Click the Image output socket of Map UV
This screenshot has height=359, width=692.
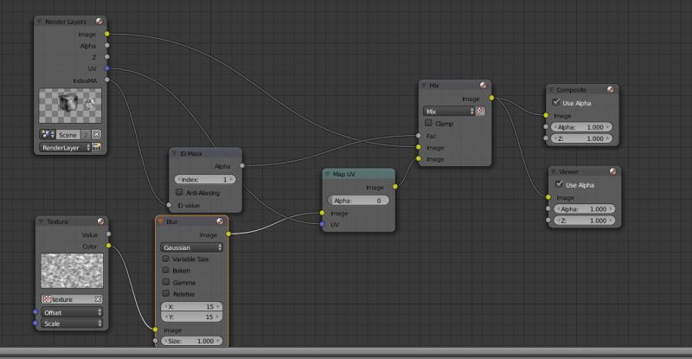[395, 187]
